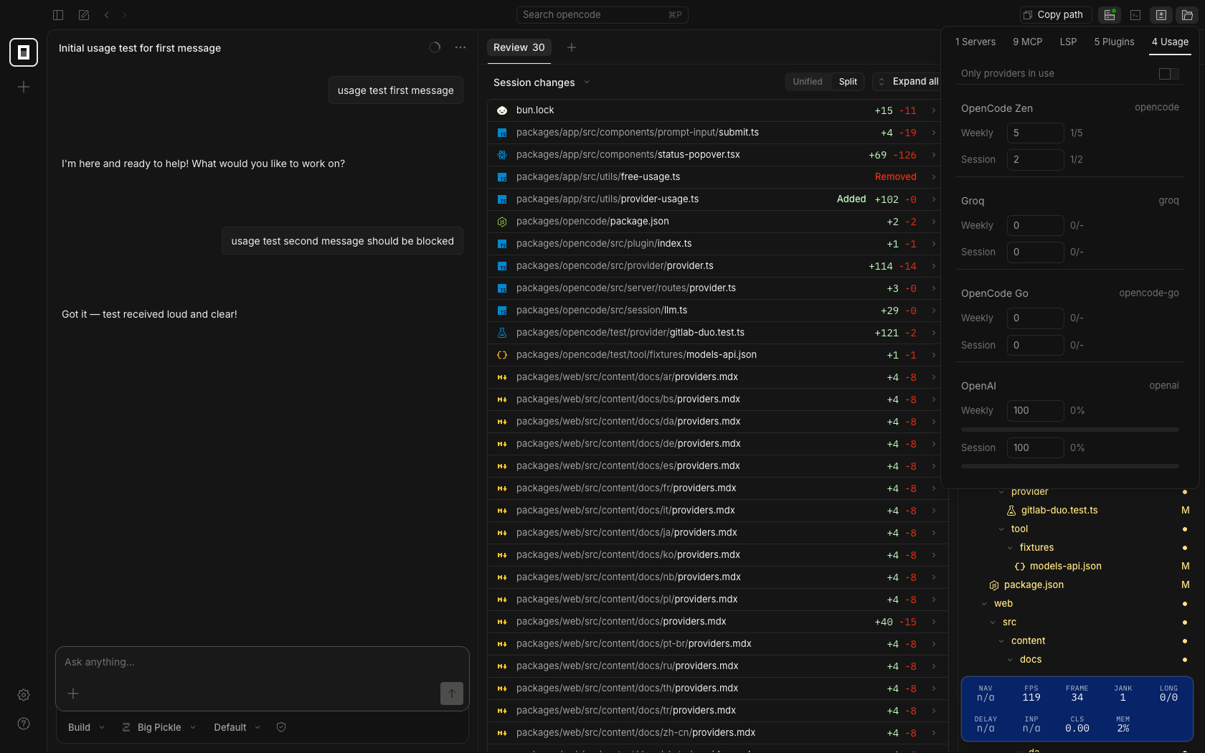Image resolution: width=1205 pixels, height=753 pixels.
Task: Switch to the 5 Plugins tab
Action: (x=1115, y=42)
